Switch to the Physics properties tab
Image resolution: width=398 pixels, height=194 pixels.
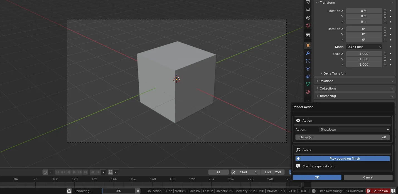pos(308,69)
